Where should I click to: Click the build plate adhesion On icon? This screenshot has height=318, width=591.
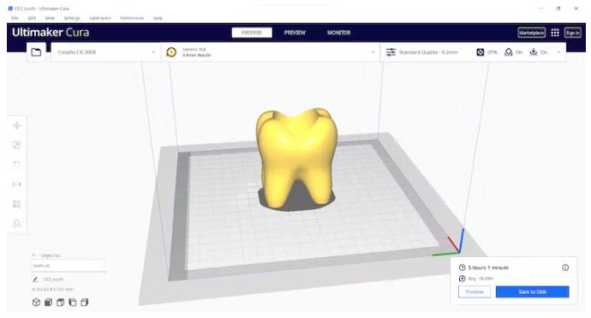click(534, 52)
